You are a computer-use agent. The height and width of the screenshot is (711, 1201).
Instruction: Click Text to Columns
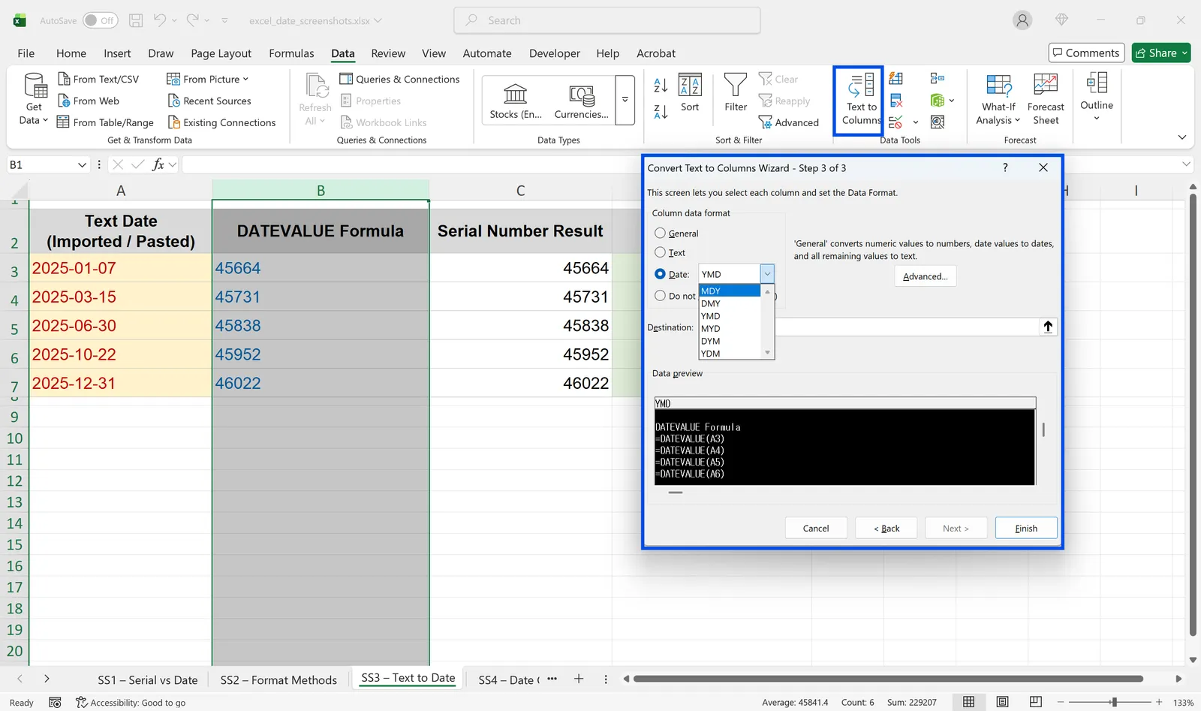[x=861, y=99]
